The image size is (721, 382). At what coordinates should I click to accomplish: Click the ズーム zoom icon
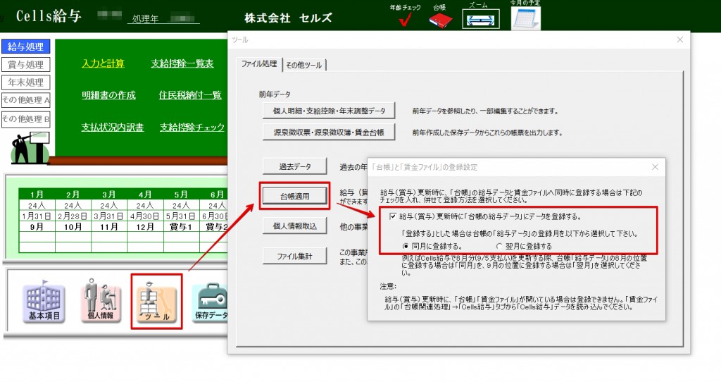(480, 19)
